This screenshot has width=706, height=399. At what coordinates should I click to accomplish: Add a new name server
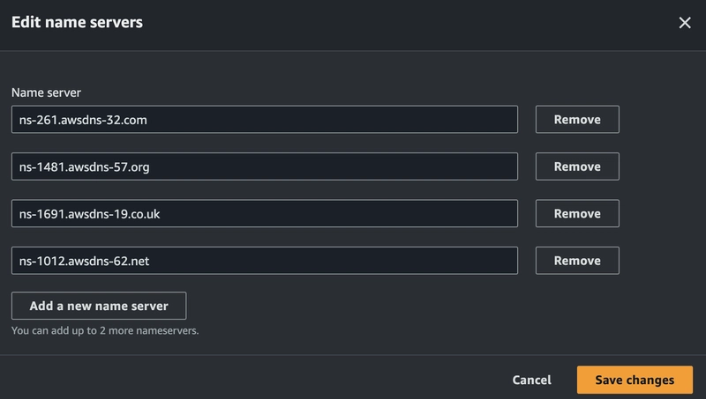[x=99, y=306]
